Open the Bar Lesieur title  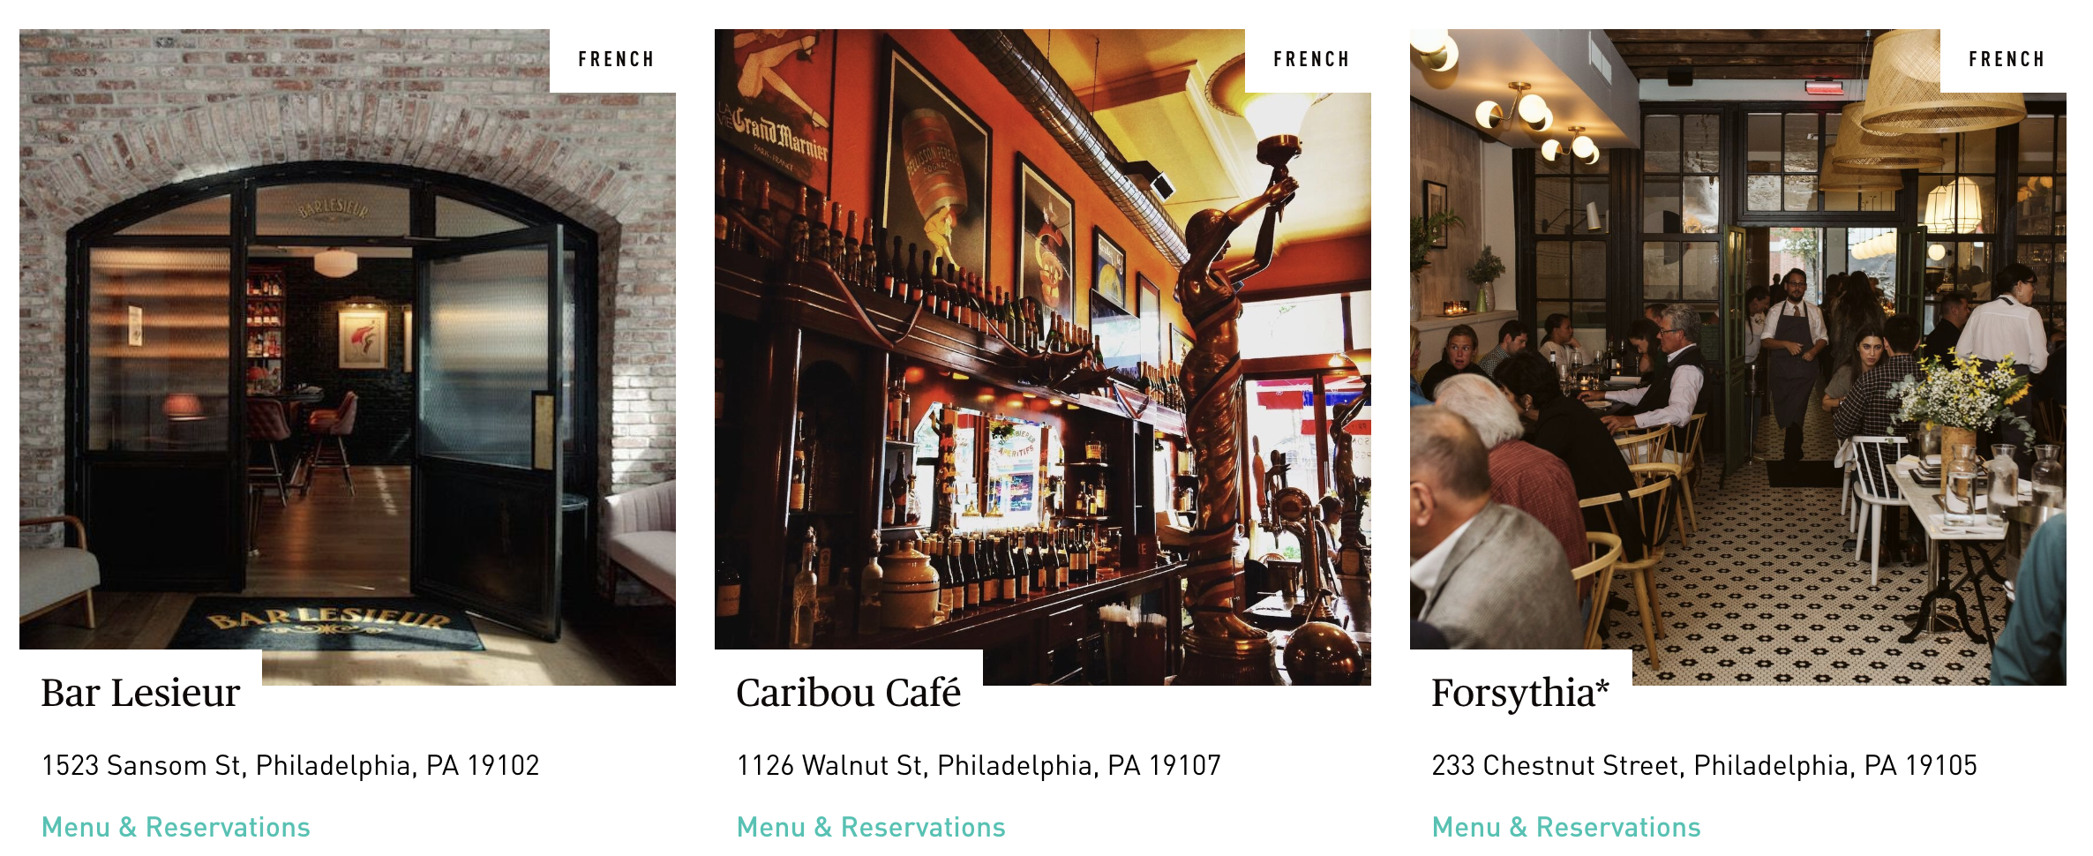point(140,693)
